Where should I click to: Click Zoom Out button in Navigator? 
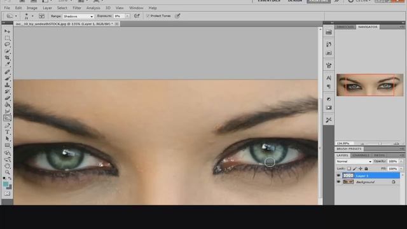coord(362,144)
